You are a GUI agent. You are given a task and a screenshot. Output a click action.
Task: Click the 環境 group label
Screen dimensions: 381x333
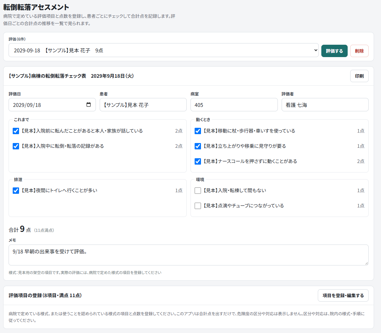200,180
